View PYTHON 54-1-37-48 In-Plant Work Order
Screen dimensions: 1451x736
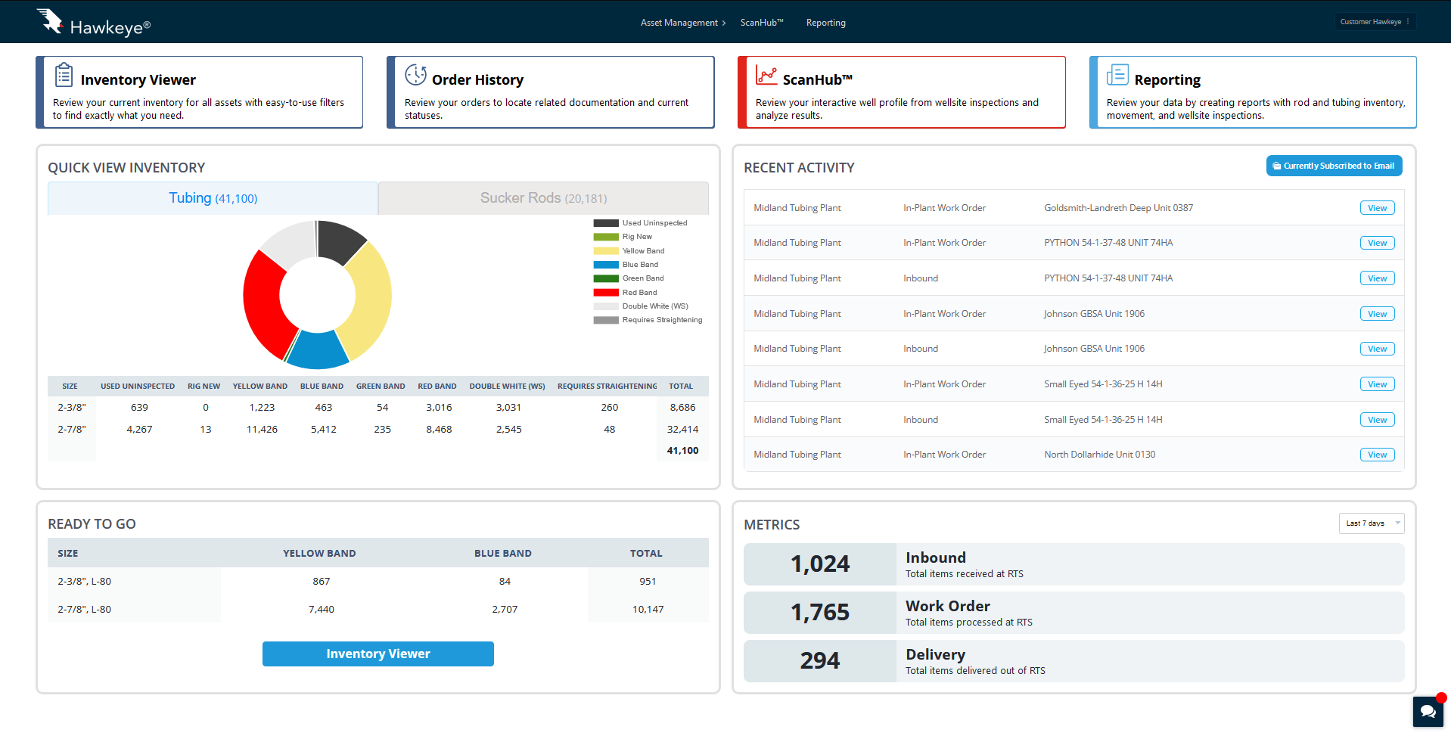click(1378, 243)
